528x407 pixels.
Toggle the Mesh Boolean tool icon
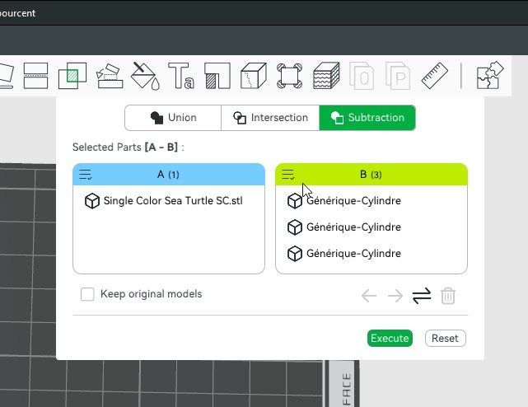[72, 76]
